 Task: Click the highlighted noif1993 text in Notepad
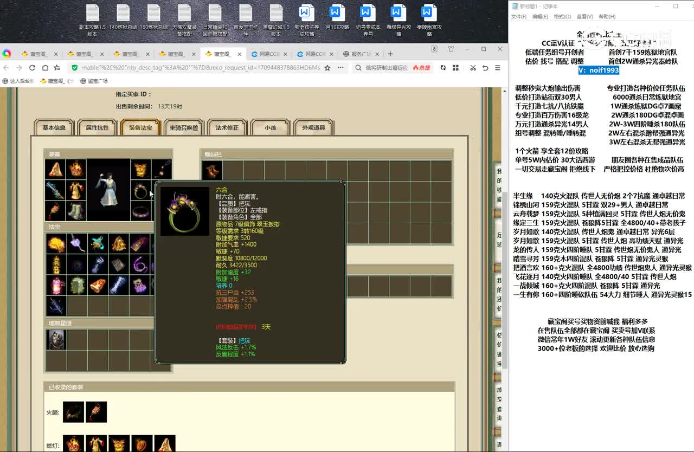point(599,70)
